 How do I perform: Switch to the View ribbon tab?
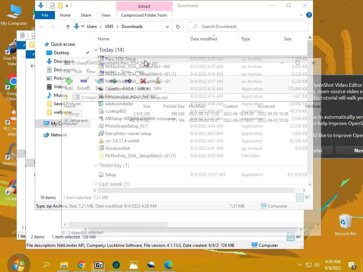click(x=106, y=15)
